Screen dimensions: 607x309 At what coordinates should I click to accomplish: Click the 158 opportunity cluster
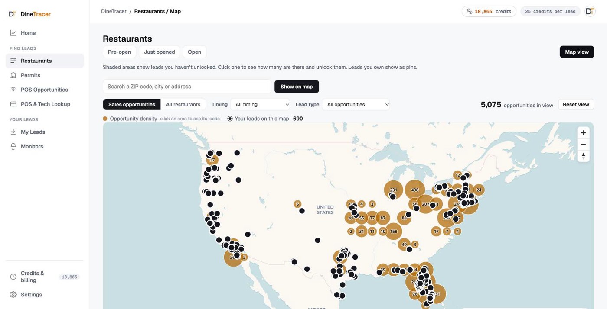pyautogui.click(x=393, y=232)
